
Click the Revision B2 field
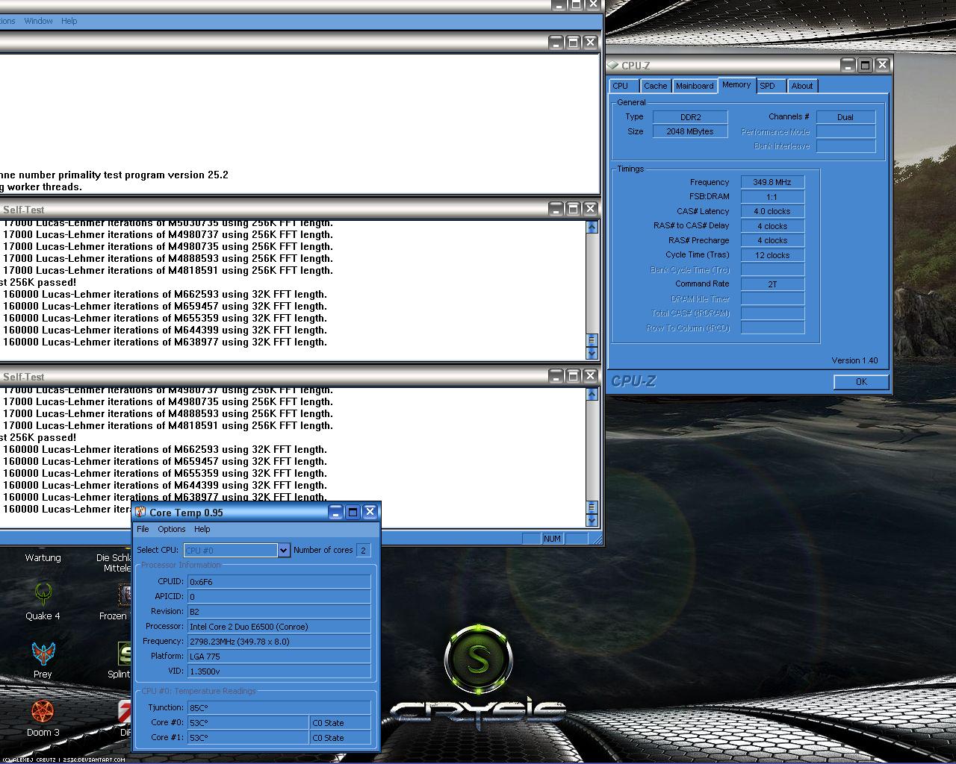click(279, 612)
